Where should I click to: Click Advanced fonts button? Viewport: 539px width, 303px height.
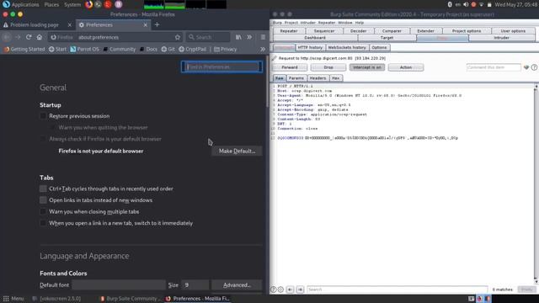click(237, 285)
